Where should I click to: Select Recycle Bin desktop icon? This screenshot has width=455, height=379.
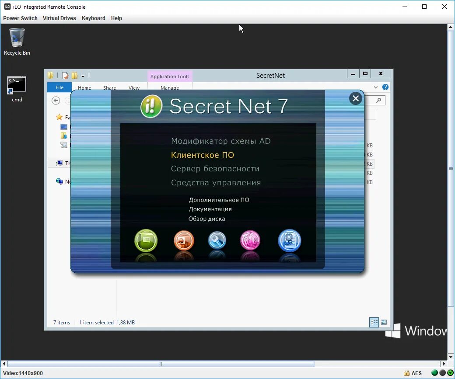[x=17, y=42]
